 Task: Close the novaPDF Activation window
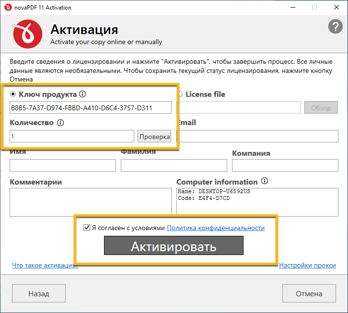click(x=336, y=7)
